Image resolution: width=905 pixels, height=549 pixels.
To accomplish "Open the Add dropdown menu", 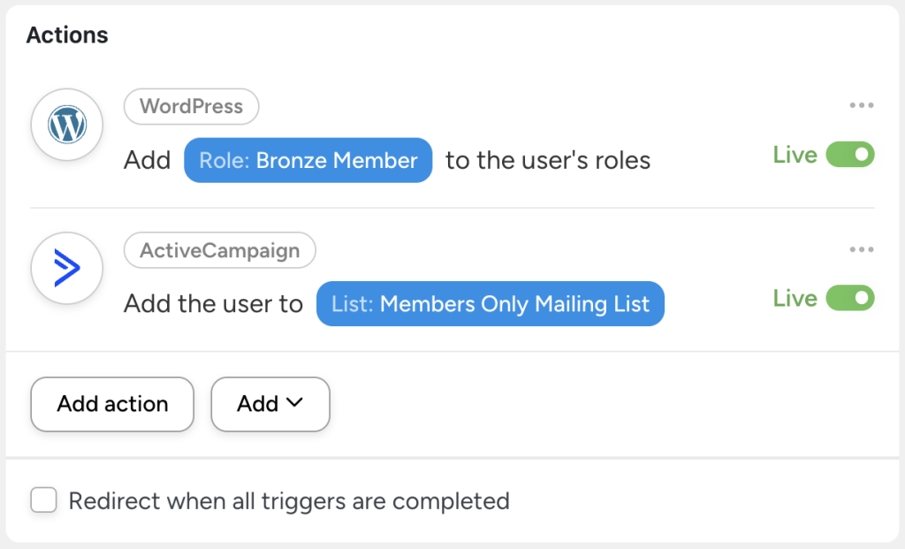I will click(270, 404).
